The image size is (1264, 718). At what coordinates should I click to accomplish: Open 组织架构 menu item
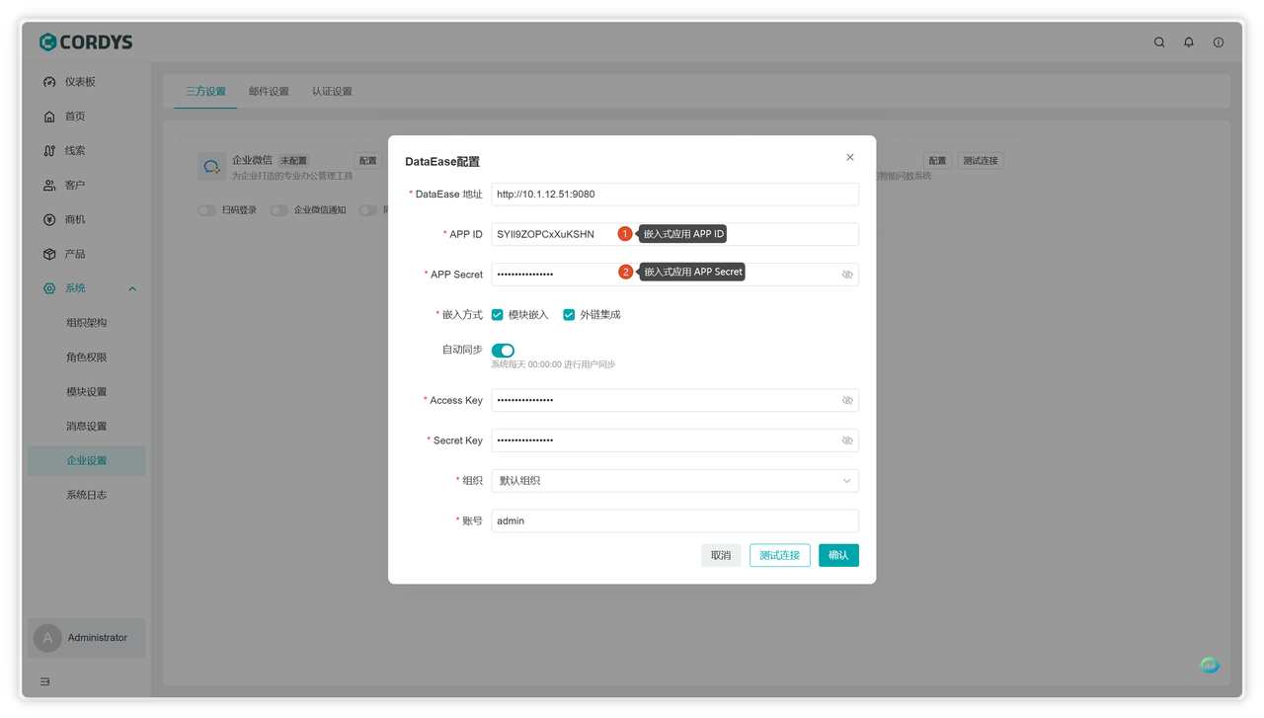pyautogui.click(x=87, y=323)
